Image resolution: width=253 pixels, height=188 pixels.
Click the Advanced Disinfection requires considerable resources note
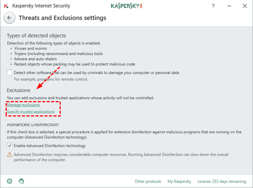point(121,157)
